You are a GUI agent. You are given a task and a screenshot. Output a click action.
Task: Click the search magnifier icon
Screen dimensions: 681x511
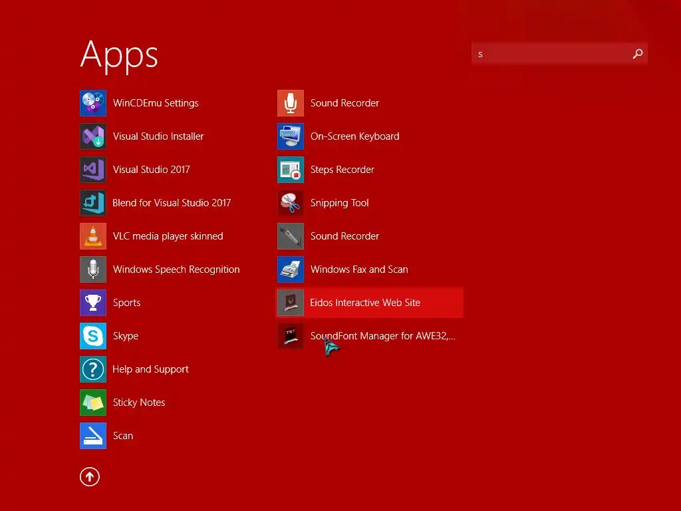[638, 54]
